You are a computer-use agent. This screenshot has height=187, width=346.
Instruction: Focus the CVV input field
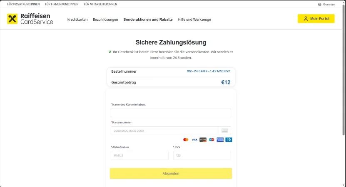pyautogui.click(x=202, y=155)
